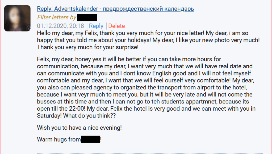
Task: Open the "Reply: Adventskalender" letter title link
Action: (115, 9)
